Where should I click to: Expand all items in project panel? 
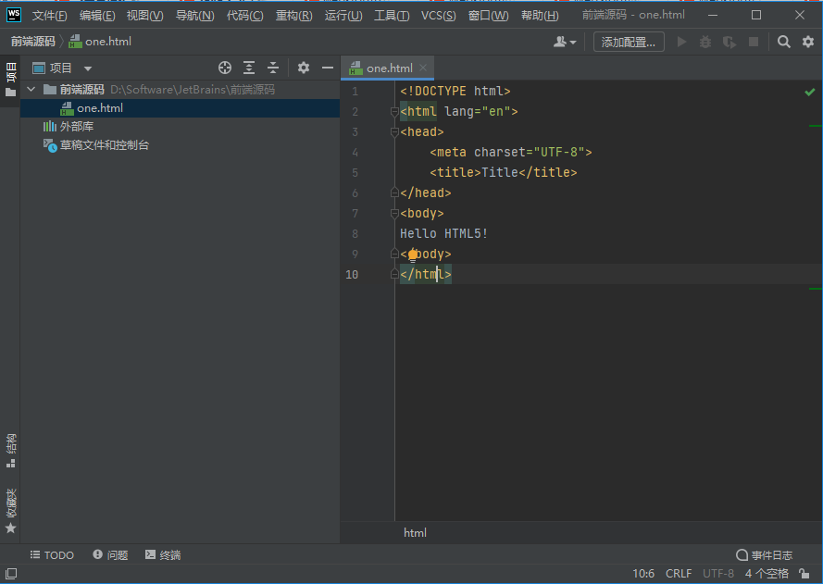(x=249, y=68)
